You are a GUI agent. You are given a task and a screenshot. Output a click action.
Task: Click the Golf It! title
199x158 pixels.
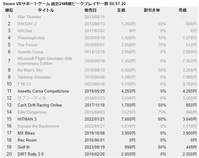24,147
